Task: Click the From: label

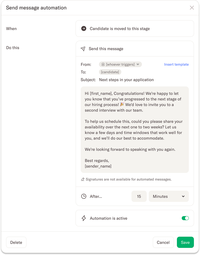Action: point(86,65)
